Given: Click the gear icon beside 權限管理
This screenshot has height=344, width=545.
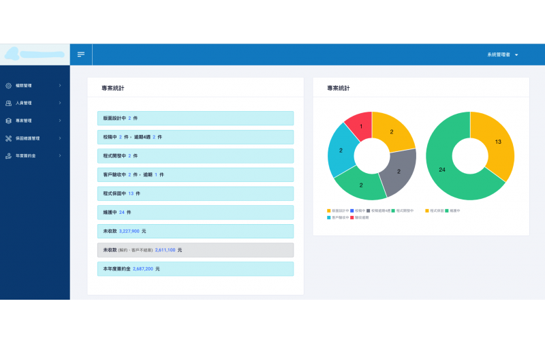Looking at the screenshot, I should coord(8,86).
